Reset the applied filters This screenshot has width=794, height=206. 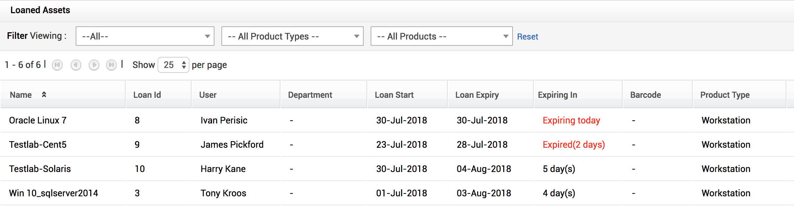(527, 37)
